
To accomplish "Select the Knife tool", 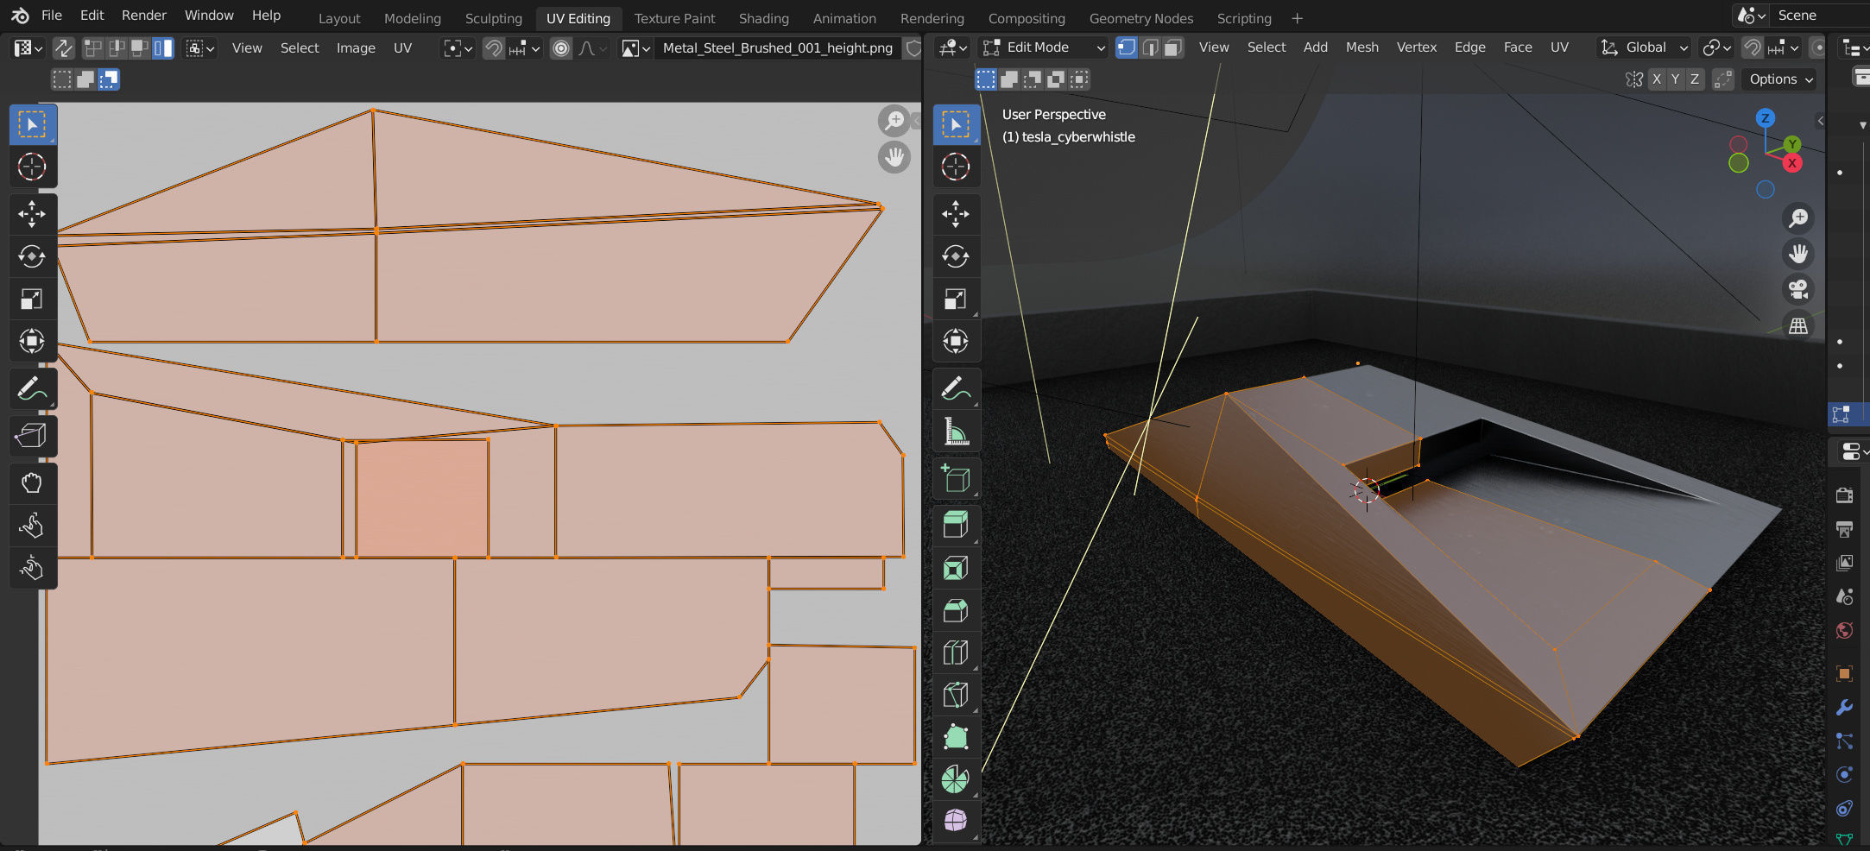I will pyautogui.click(x=956, y=695).
